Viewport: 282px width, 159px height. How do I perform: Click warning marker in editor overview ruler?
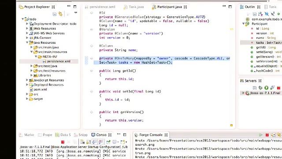point(232,29)
